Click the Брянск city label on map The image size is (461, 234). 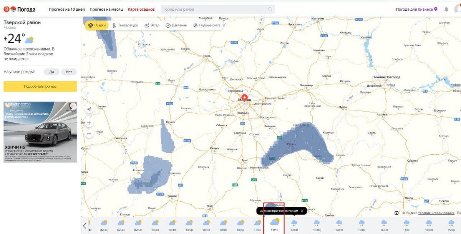[172, 196]
